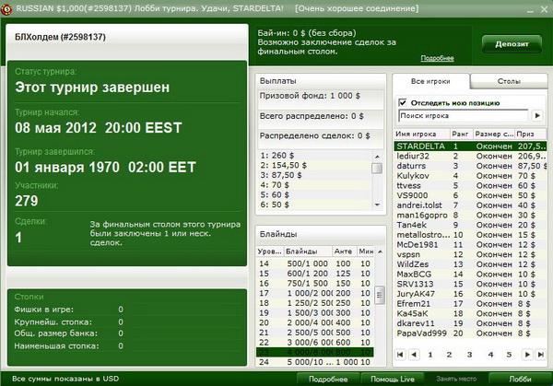Go to first page of players list

[400, 355]
